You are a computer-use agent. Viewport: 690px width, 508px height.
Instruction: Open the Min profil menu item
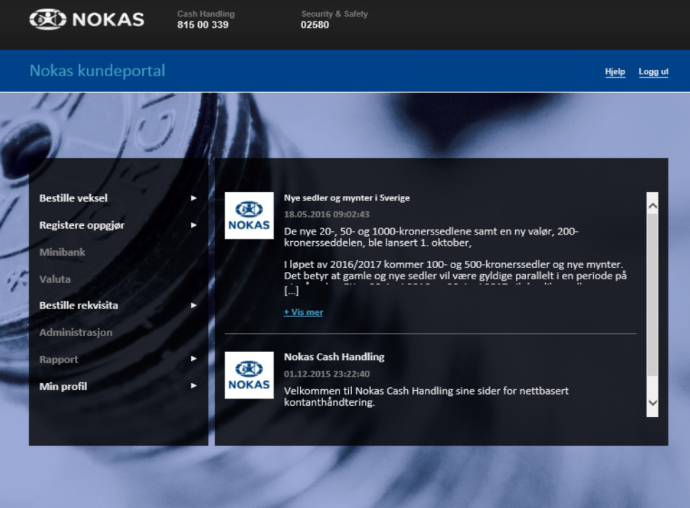tap(63, 387)
